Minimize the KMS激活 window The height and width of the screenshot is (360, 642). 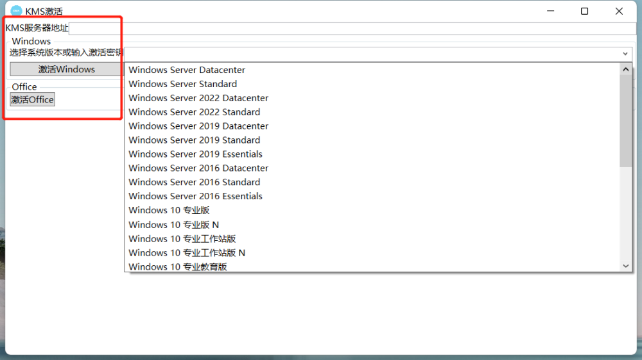pyautogui.click(x=551, y=11)
